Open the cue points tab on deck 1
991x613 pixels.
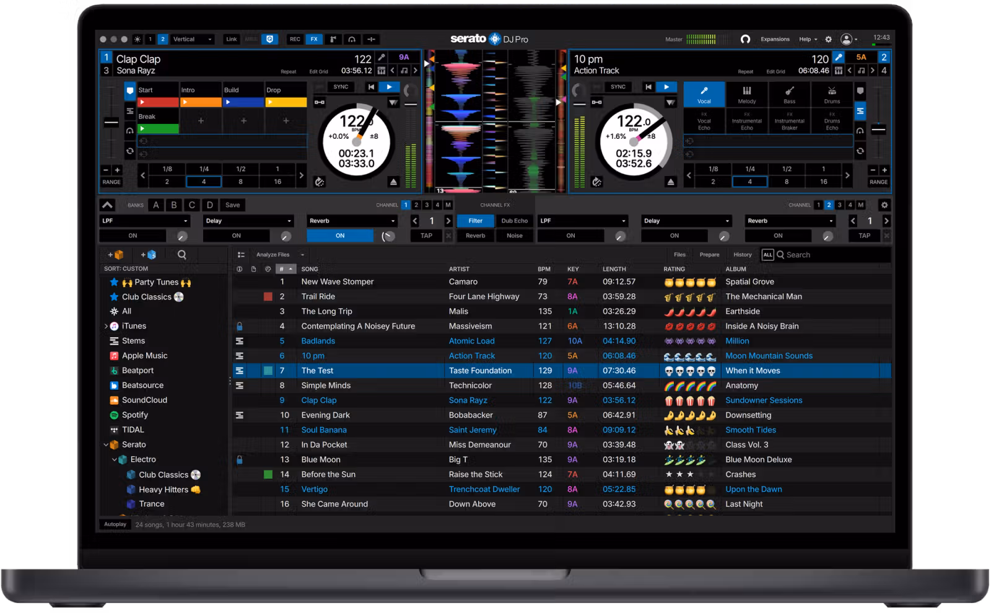tap(129, 90)
